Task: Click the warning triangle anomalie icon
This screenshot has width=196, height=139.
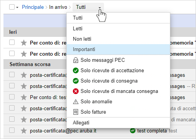Action: (76, 102)
